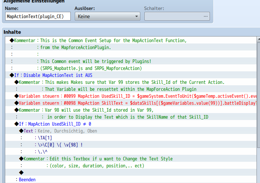Select the 'If : MapAction UsedSkill_ID ≠ 0' command
Screen dimensions: 260x183
pos(131,124)
